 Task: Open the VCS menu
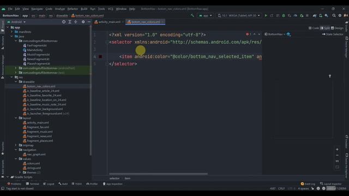coord(110,9)
